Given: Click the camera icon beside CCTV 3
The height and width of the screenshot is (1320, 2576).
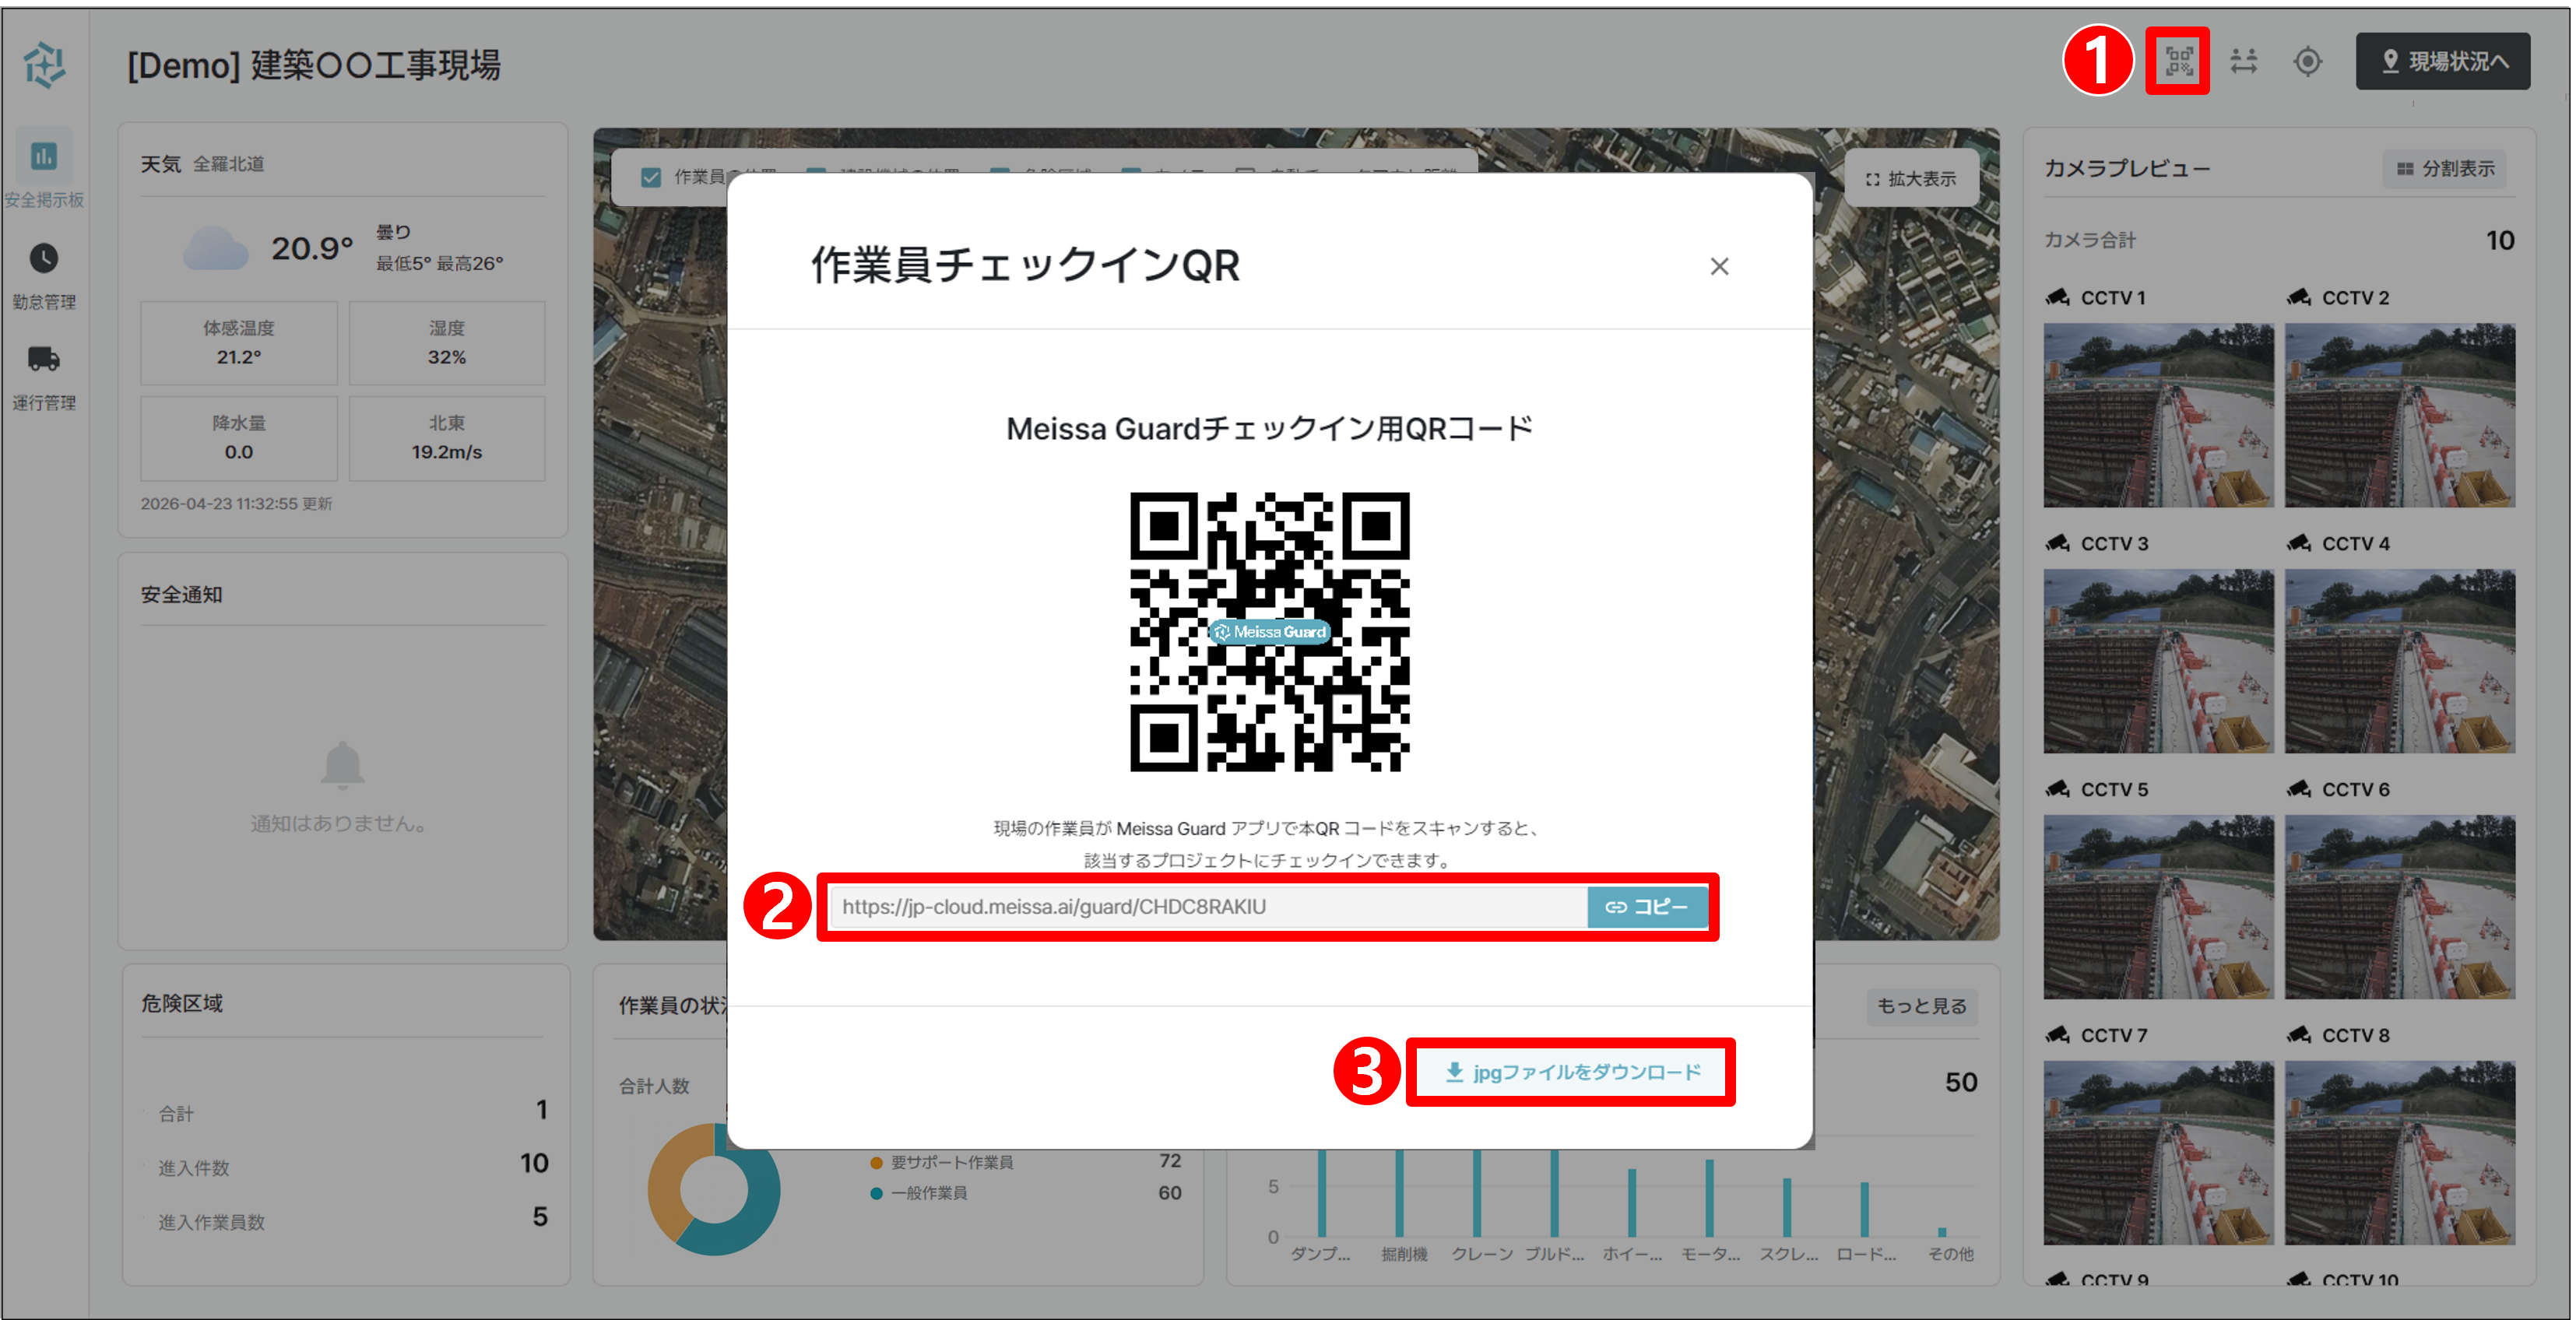Looking at the screenshot, I should pyautogui.click(x=2058, y=543).
